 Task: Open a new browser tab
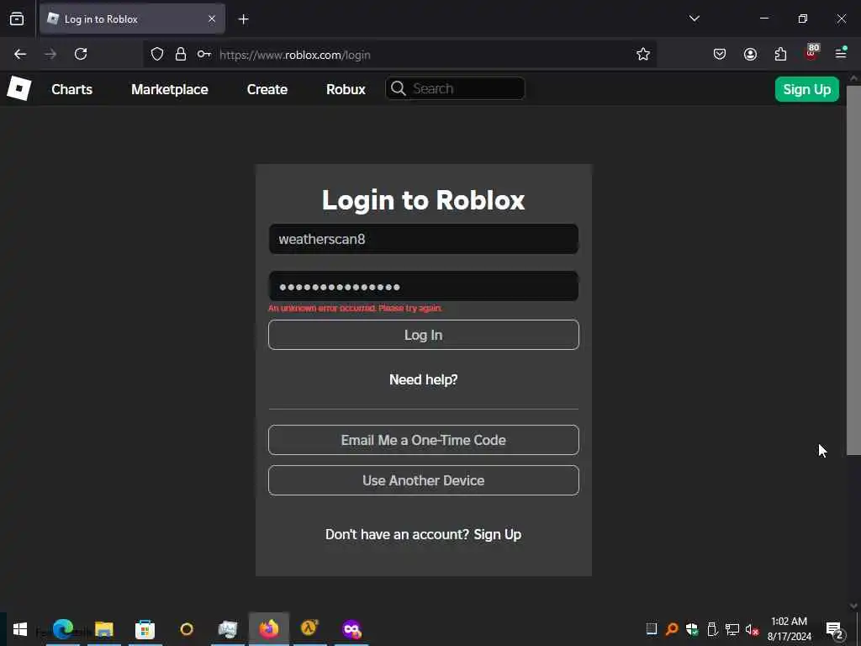[x=243, y=19]
